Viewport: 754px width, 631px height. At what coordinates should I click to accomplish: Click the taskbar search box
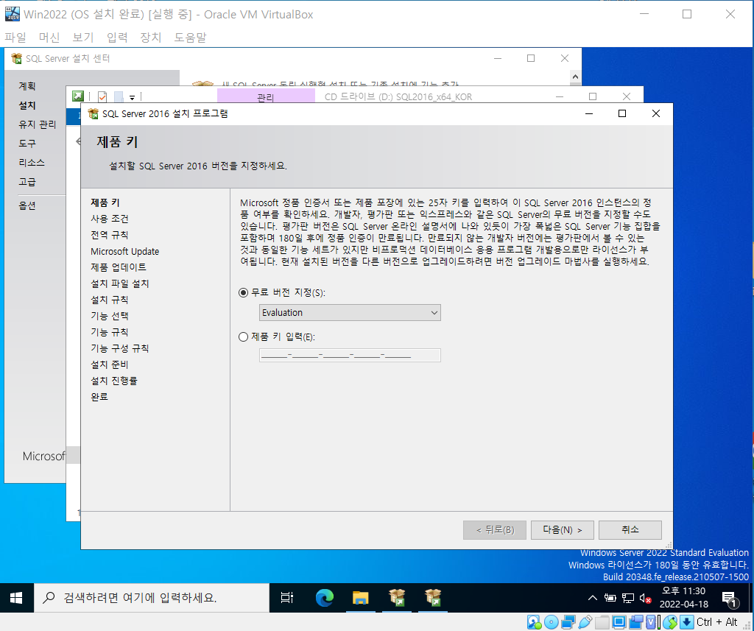[x=152, y=598]
